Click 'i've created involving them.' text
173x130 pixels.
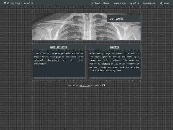pyautogui.click(x=106, y=71)
